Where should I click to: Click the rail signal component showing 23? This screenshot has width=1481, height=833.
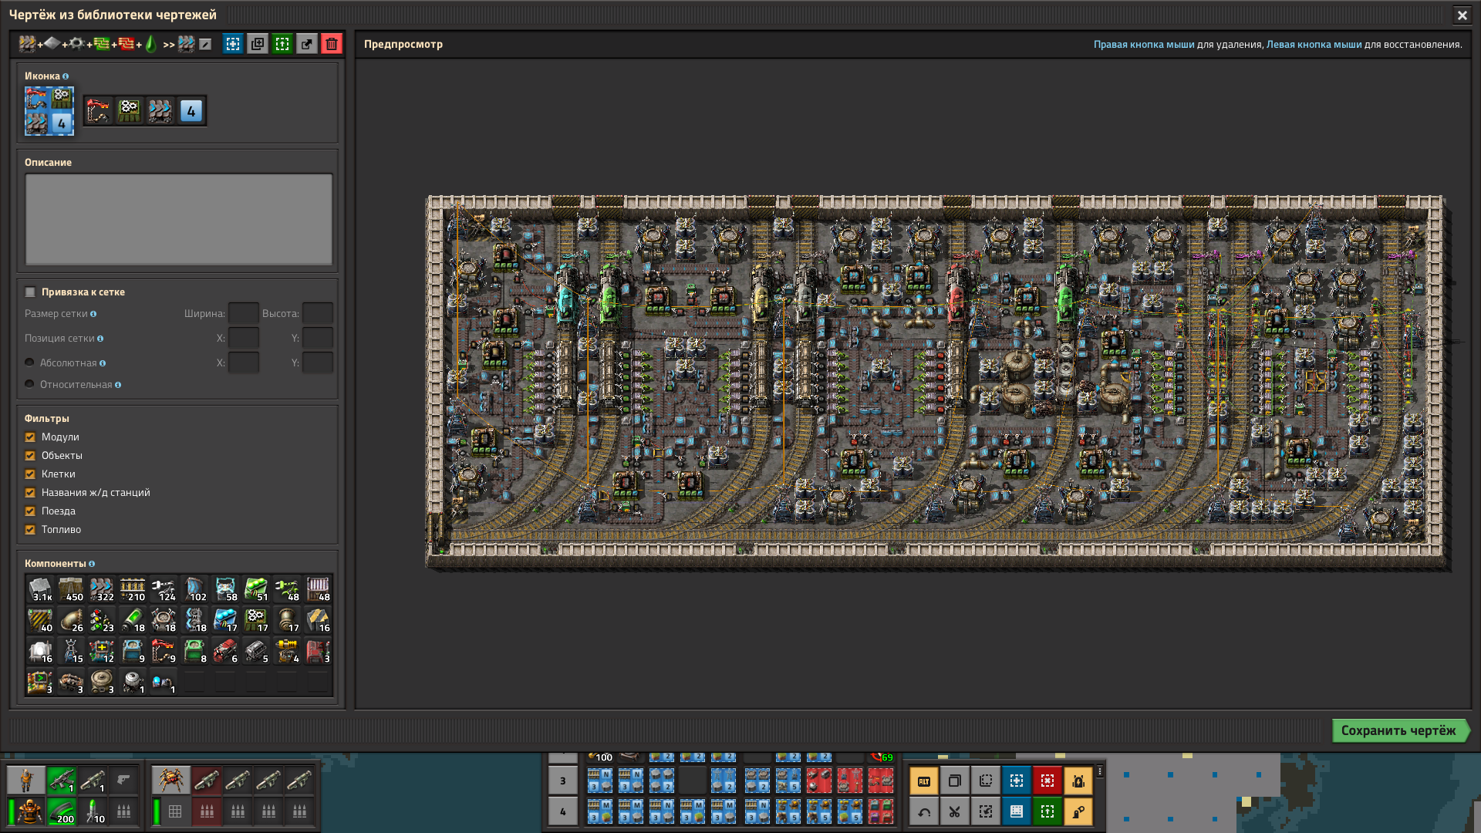tap(102, 620)
